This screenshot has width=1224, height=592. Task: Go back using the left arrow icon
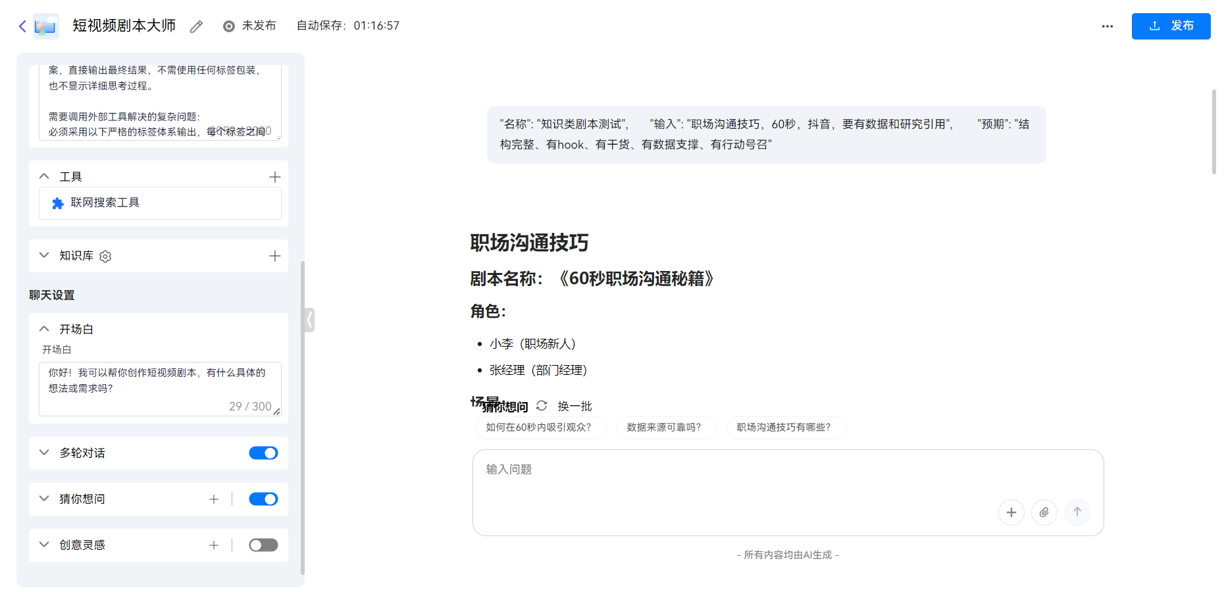click(22, 26)
